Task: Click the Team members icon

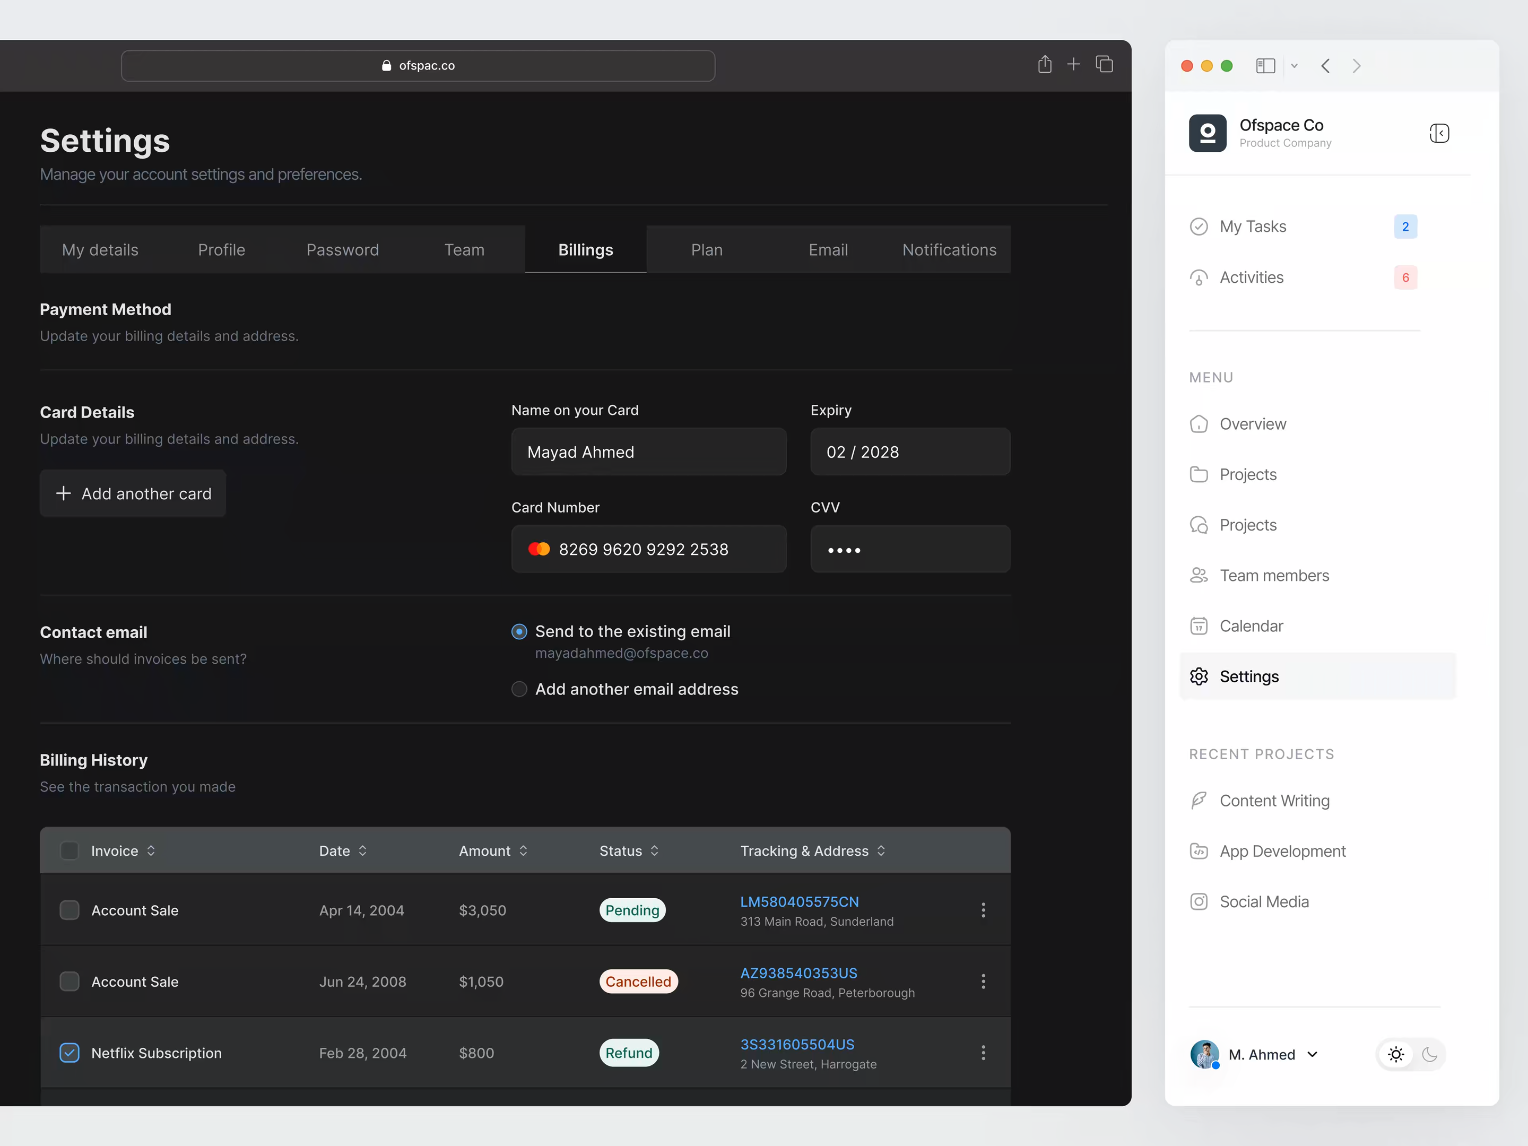Action: click(1199, 575)
